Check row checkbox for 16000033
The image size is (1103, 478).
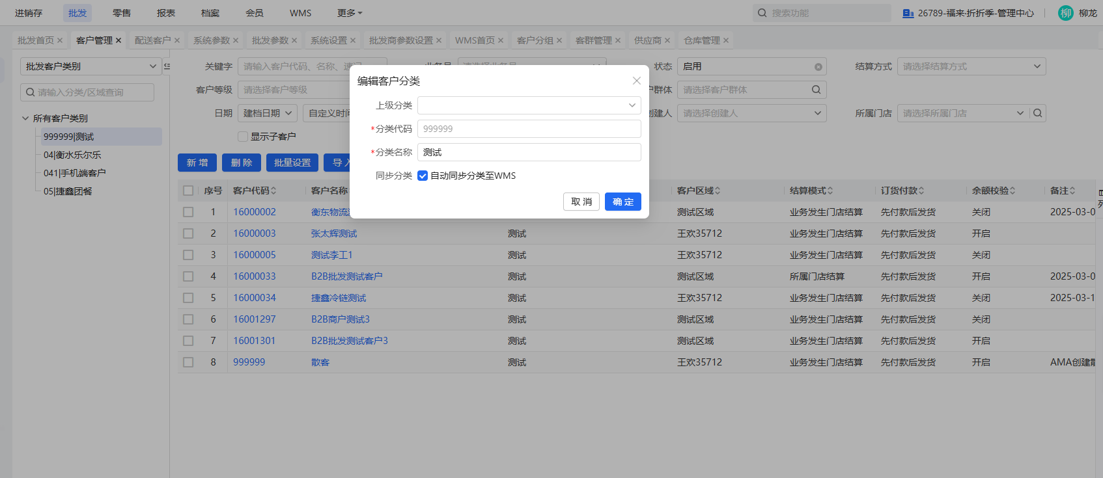click(x=188, y=276)
